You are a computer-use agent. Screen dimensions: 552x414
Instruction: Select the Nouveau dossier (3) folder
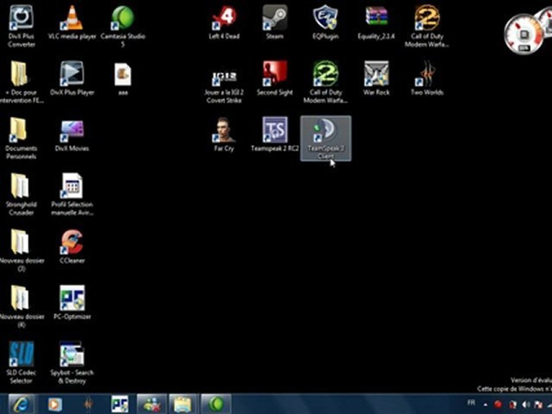coord(21,250)
